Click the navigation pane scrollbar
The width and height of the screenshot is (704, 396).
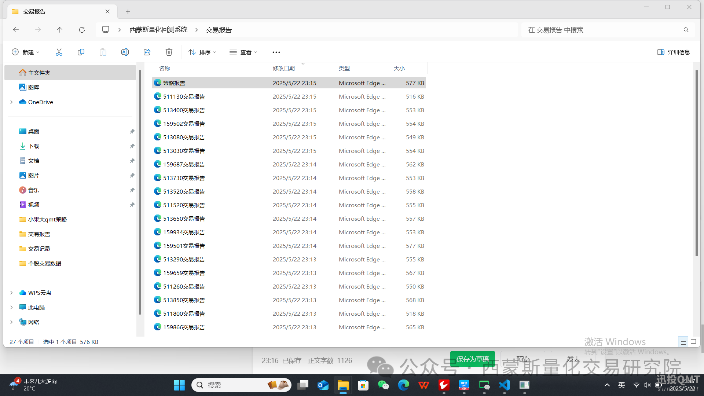(x=140, y=192)
